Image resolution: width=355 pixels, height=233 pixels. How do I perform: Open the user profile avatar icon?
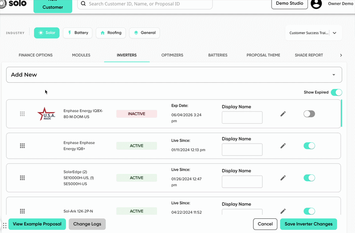[316, 4]
